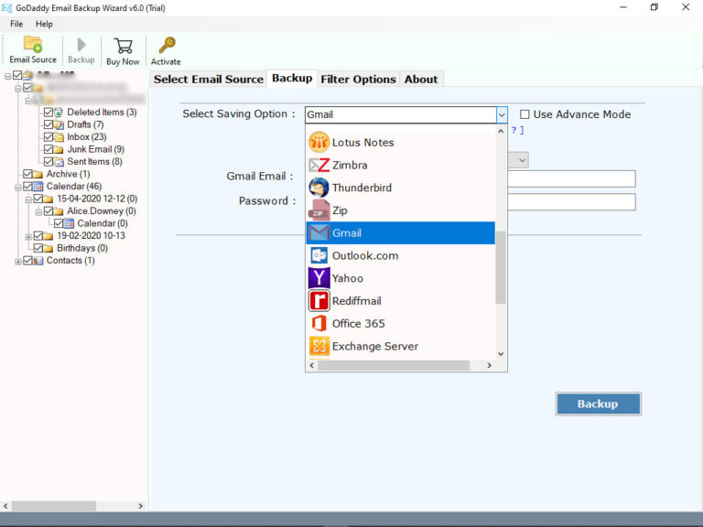The width and height of the screenshot is (703, 527).
Task: Select the Zimbra icon in list
Action: point(319,166)
